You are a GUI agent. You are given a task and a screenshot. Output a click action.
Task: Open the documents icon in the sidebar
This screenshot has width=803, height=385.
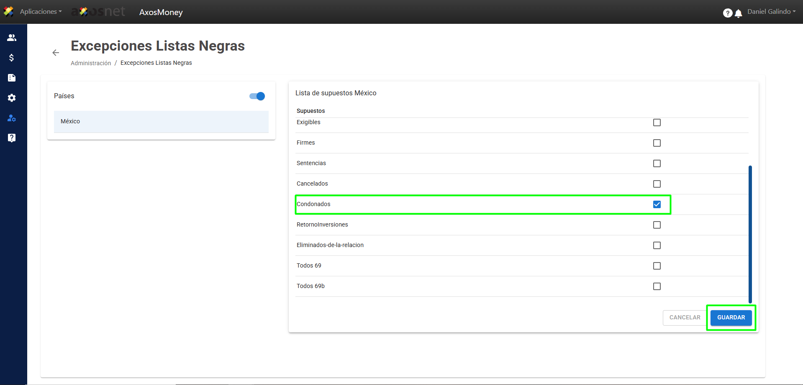12,78
